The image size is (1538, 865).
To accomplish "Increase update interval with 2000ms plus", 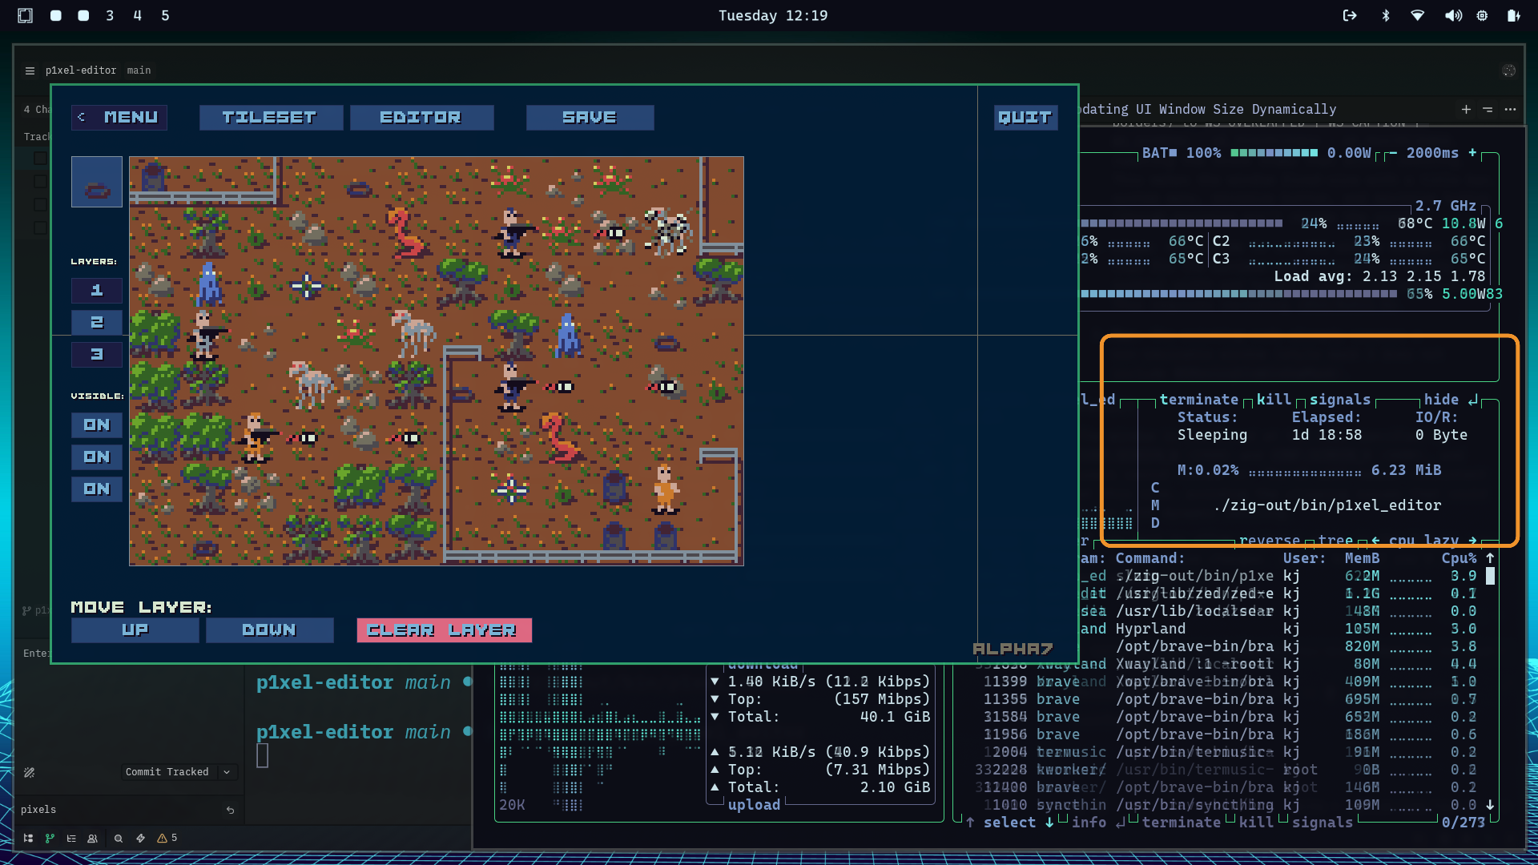I will tap(1472, 152).
